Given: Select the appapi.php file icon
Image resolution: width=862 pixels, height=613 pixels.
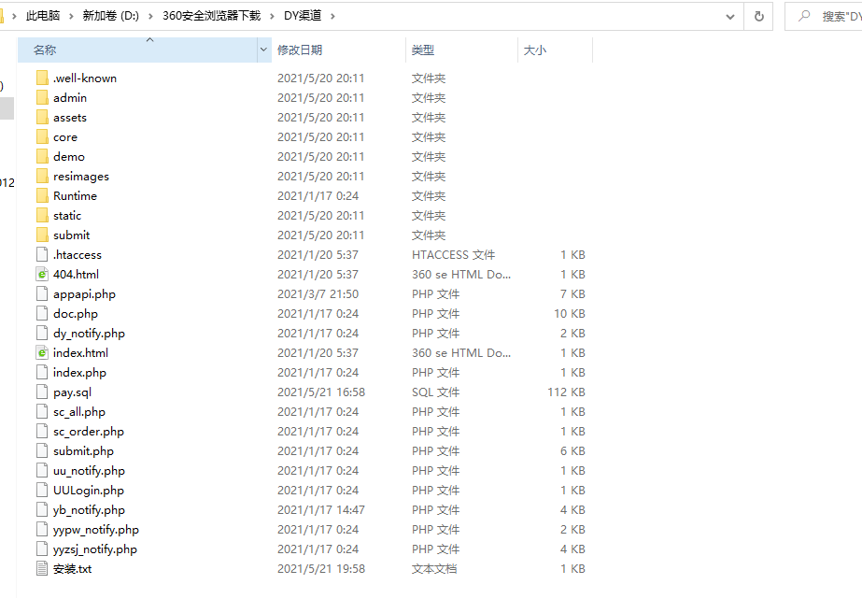Looking at the screenshot, I should 42,293.
